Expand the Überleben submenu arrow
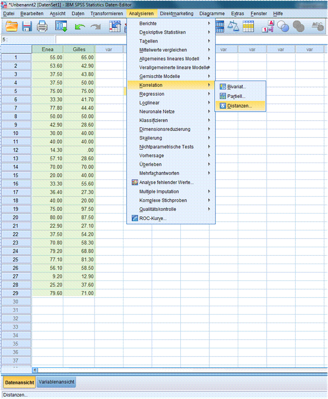Screen dimensions: 328x399 (209, 164)
